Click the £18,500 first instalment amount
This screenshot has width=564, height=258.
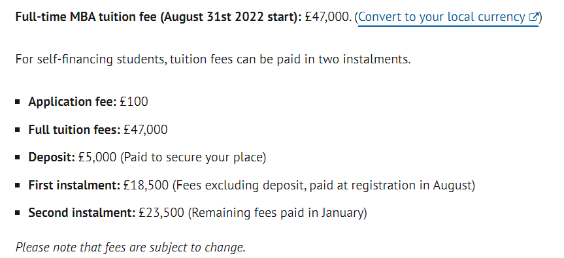(x=146, y=185)
